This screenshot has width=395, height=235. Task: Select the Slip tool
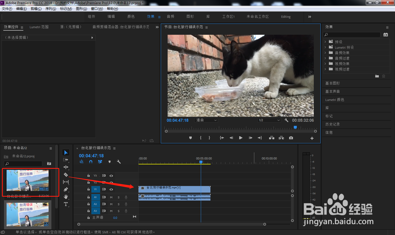66,182
